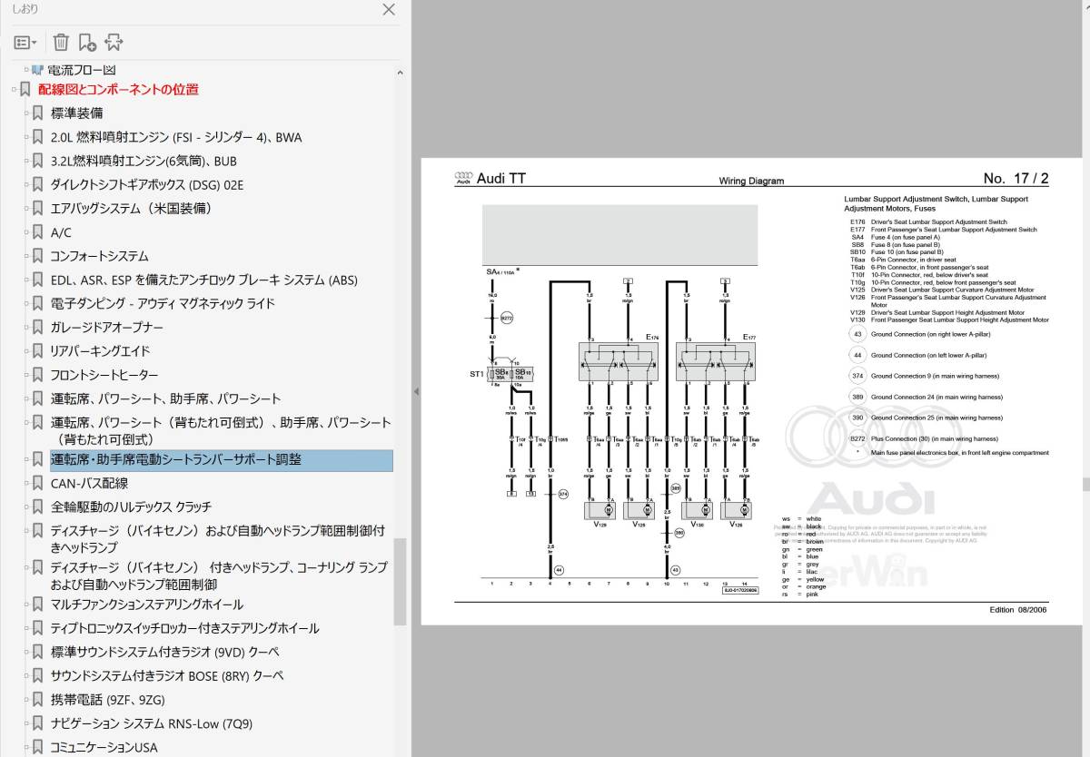Go to ナビゲーション システム RNS-Low (7Q9)
The image size is (1090, 757).
coord(152,723)
